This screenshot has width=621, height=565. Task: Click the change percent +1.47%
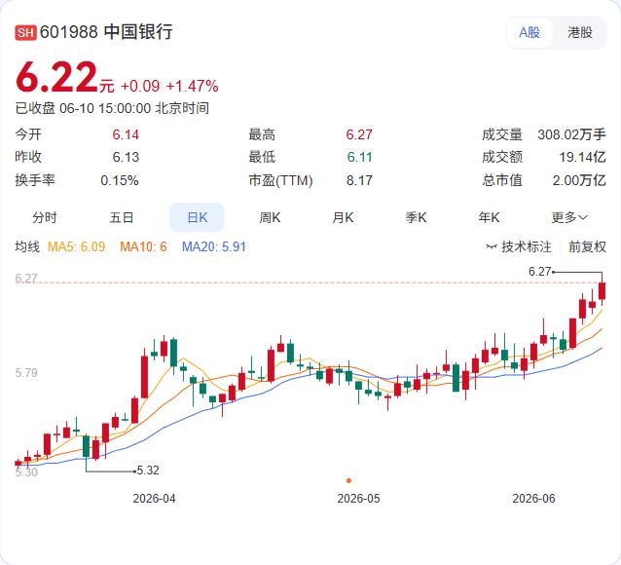pos(192,86)
